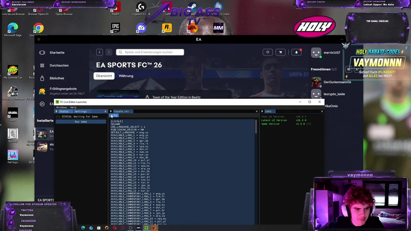Click inside the locale.ini text editor on USE_LANGUAGE_SELECT line
The image size is (411, 231).
pos(128,127)
